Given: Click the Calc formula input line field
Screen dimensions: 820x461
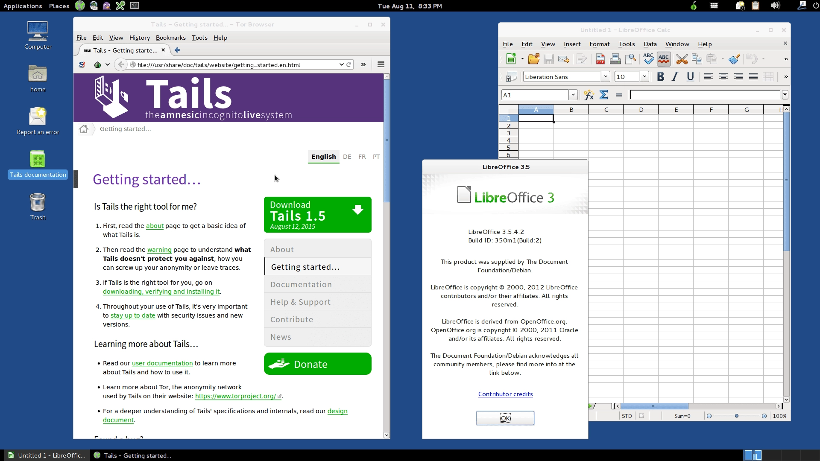Looking at the screenshot, I should pos(706,95).
